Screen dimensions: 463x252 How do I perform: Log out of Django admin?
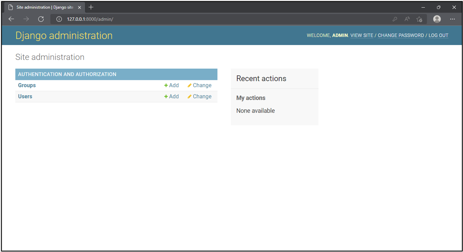[x=438, y=35]
